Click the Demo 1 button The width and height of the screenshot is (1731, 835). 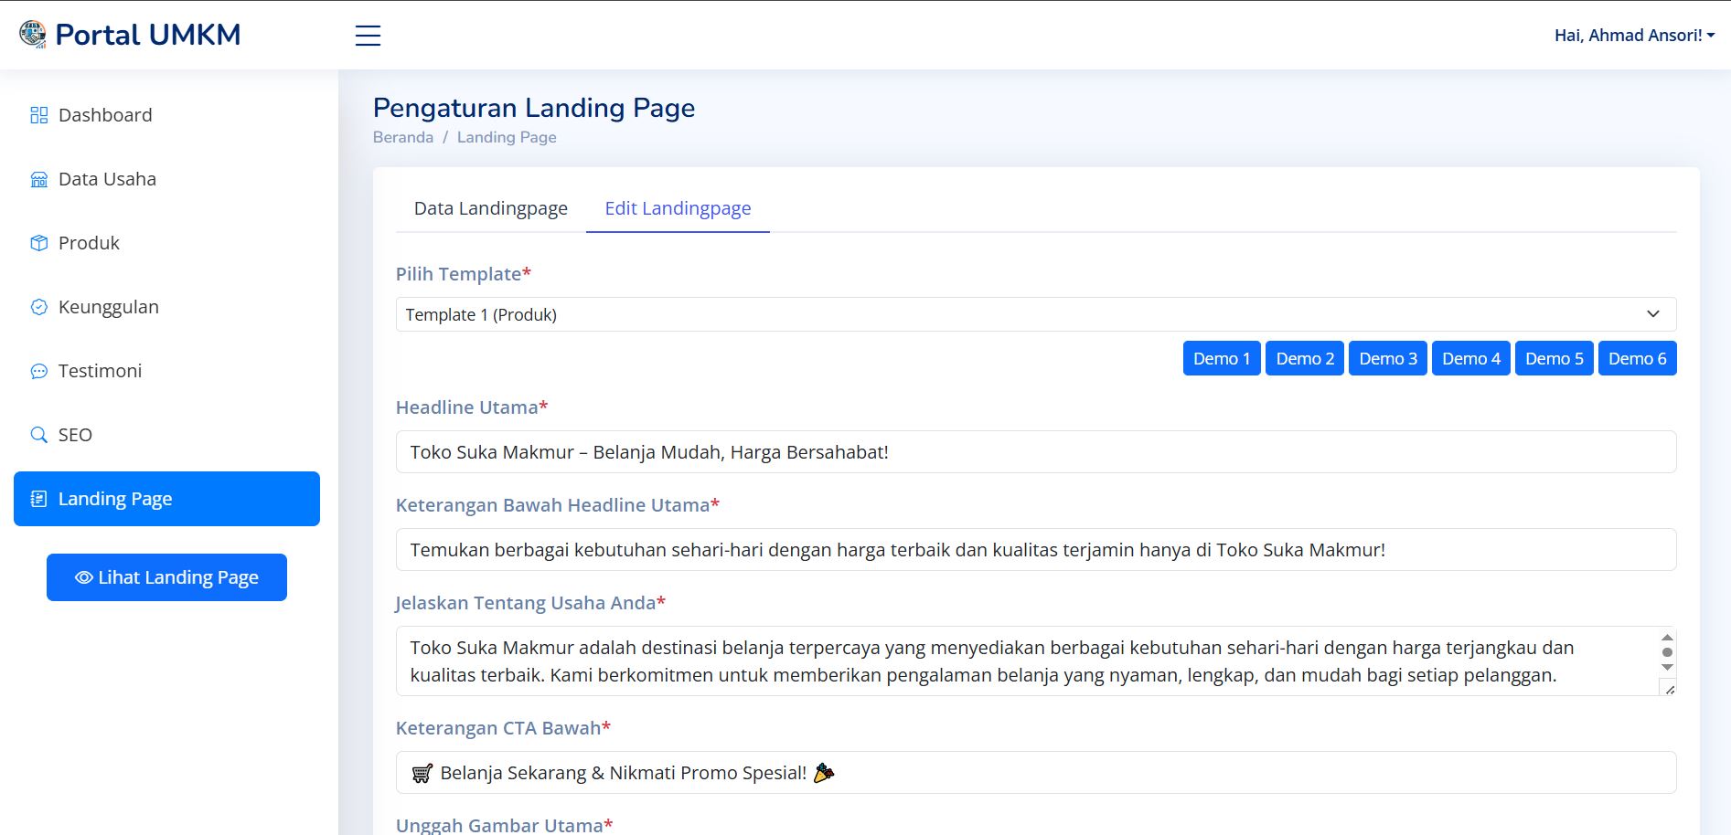1221,358
